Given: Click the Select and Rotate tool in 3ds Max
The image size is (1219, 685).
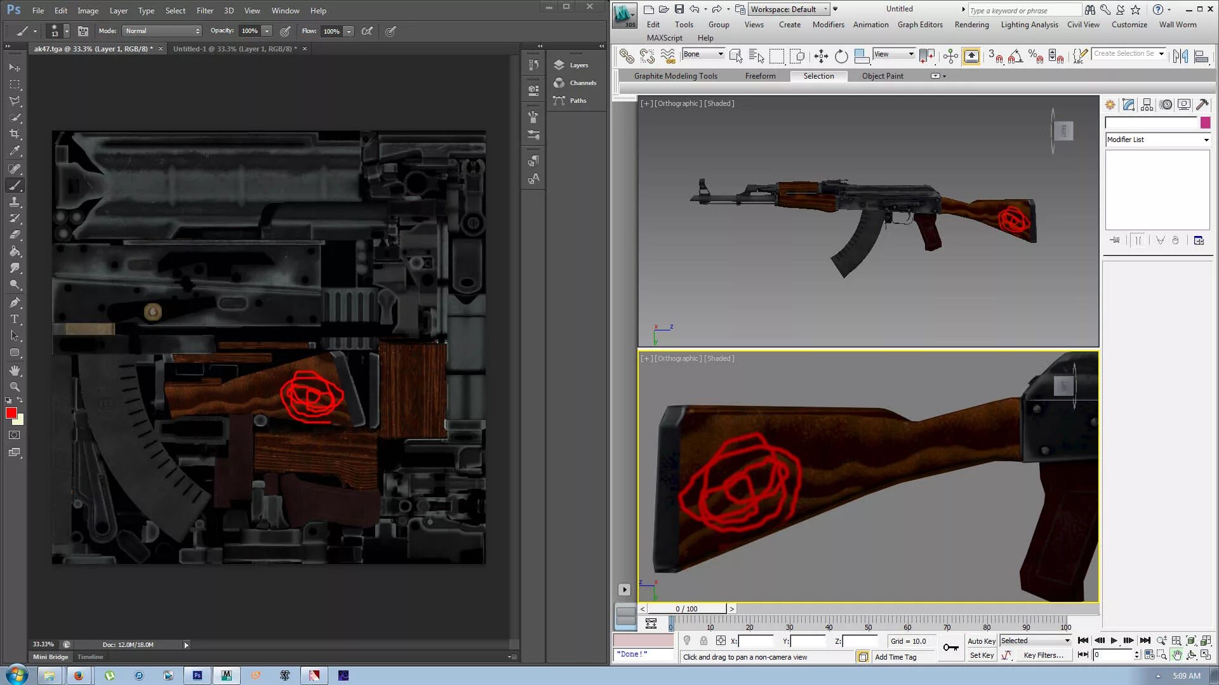Looking at the screenshot, I should click(x=841, y=56).
